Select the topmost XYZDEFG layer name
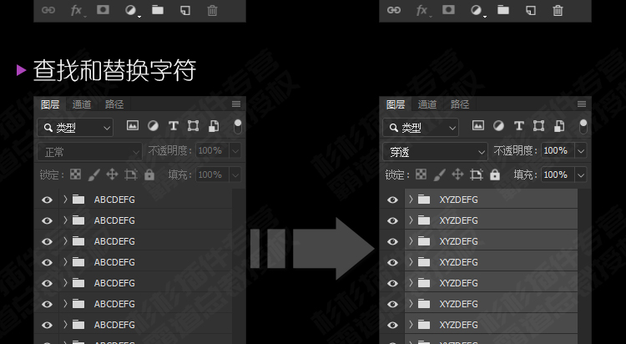Image resolution: width=626 pixels, height=344 pixels. (x=459, y=200)
